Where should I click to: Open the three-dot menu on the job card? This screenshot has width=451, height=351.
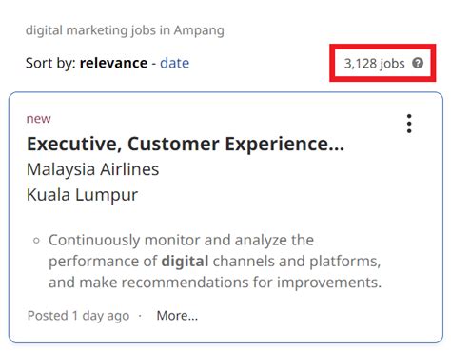pyautogui.click(x=409, y=124)
